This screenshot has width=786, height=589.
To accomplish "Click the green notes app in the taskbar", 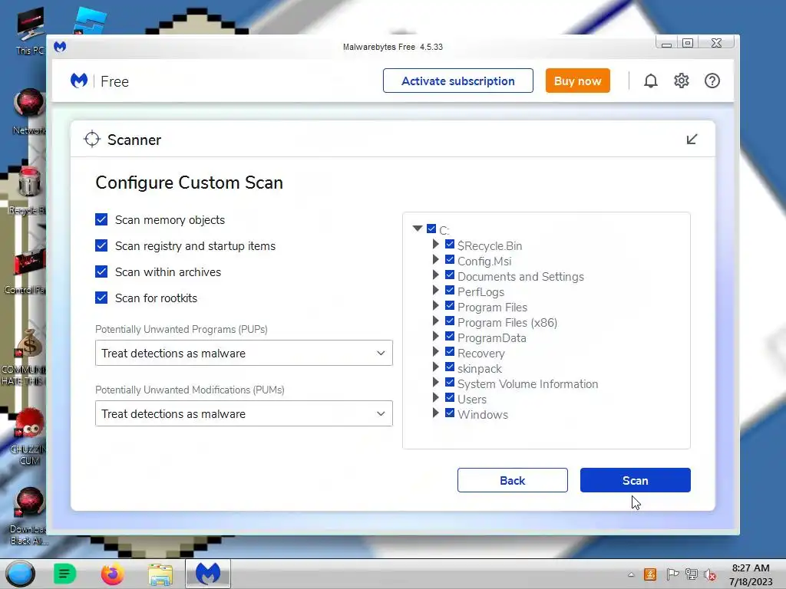I will click(64, 574).
